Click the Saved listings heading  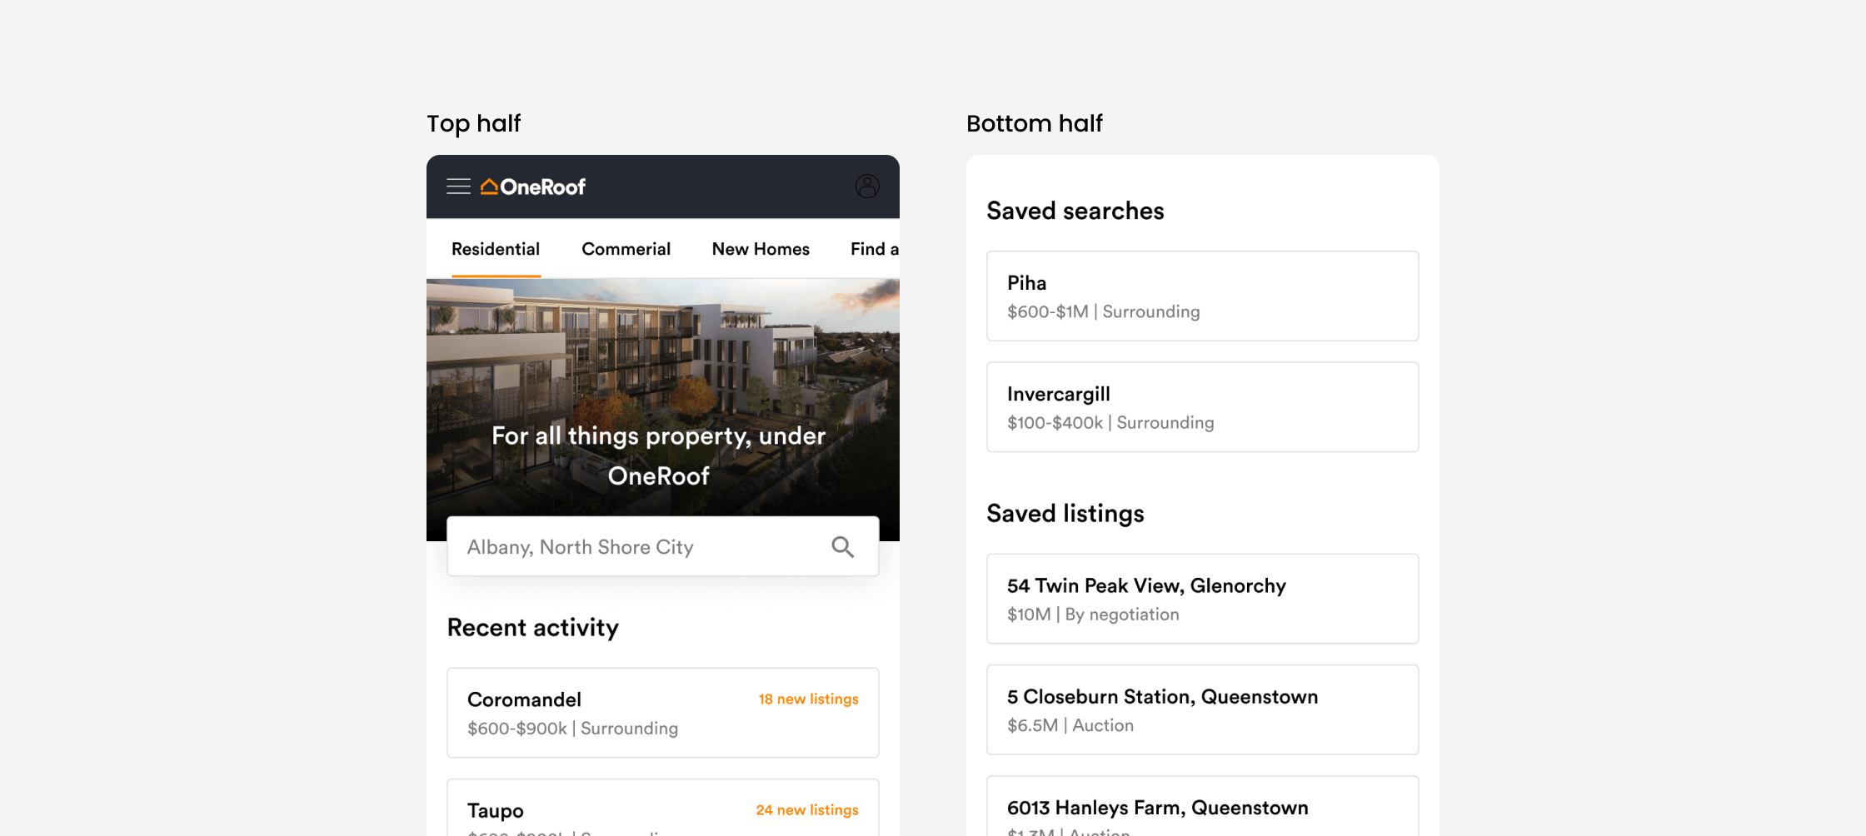[1065, 514]
